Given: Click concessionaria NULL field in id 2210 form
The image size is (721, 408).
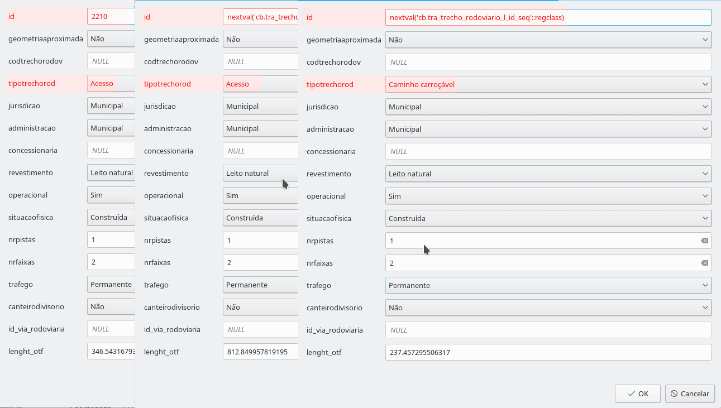Looking at the screenshot, I should click(x=111, y=150).
